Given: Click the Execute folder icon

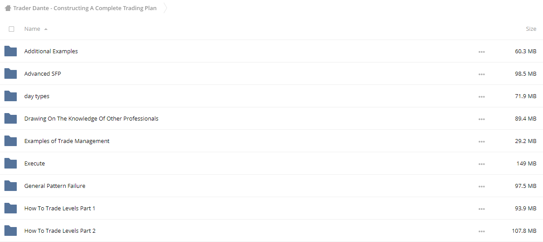Looking at the screenshot, I should [11, 163].
